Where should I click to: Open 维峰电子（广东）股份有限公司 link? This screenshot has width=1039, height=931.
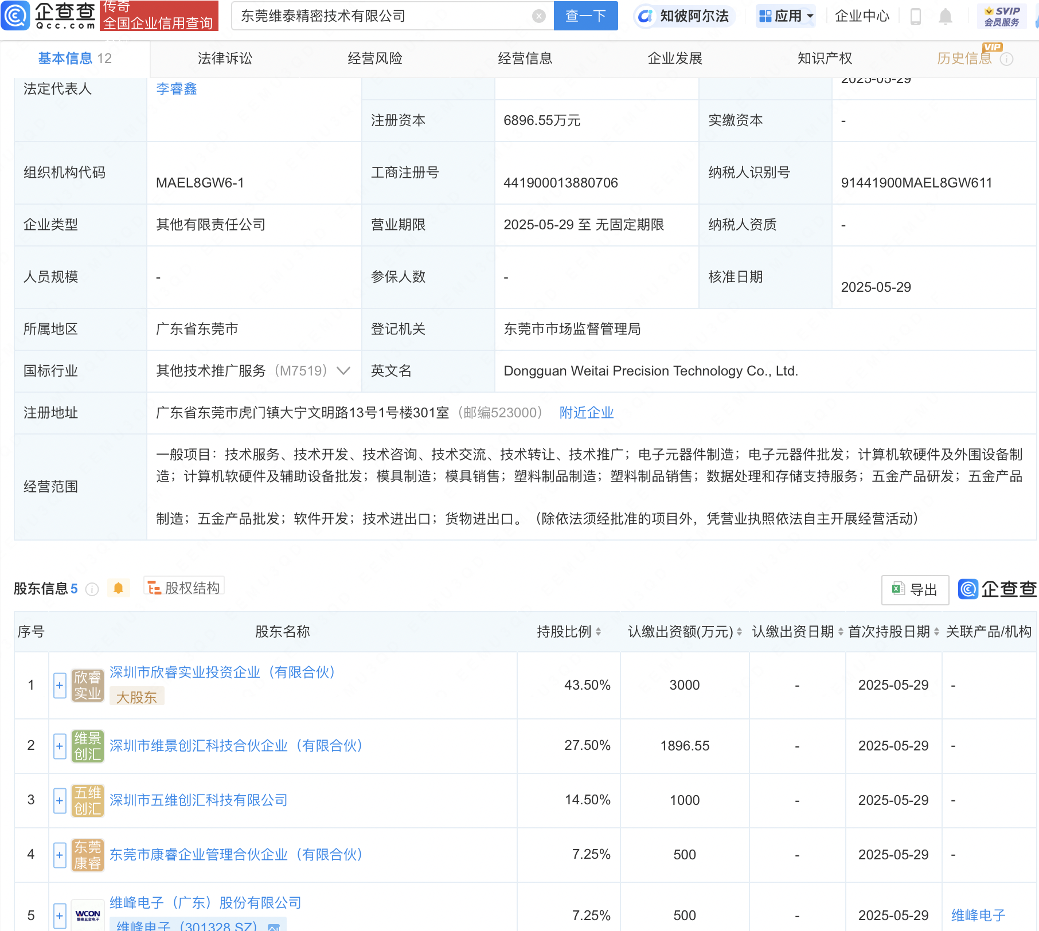(x=205, y=903)
